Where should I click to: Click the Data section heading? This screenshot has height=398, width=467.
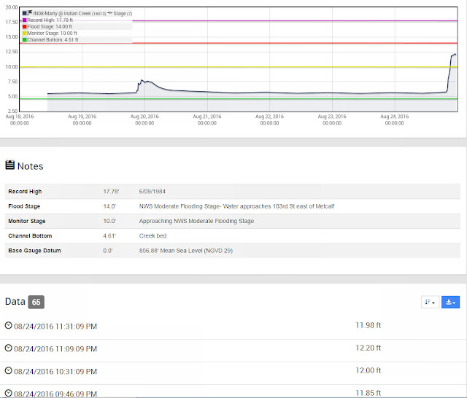[x=15, y=302]
